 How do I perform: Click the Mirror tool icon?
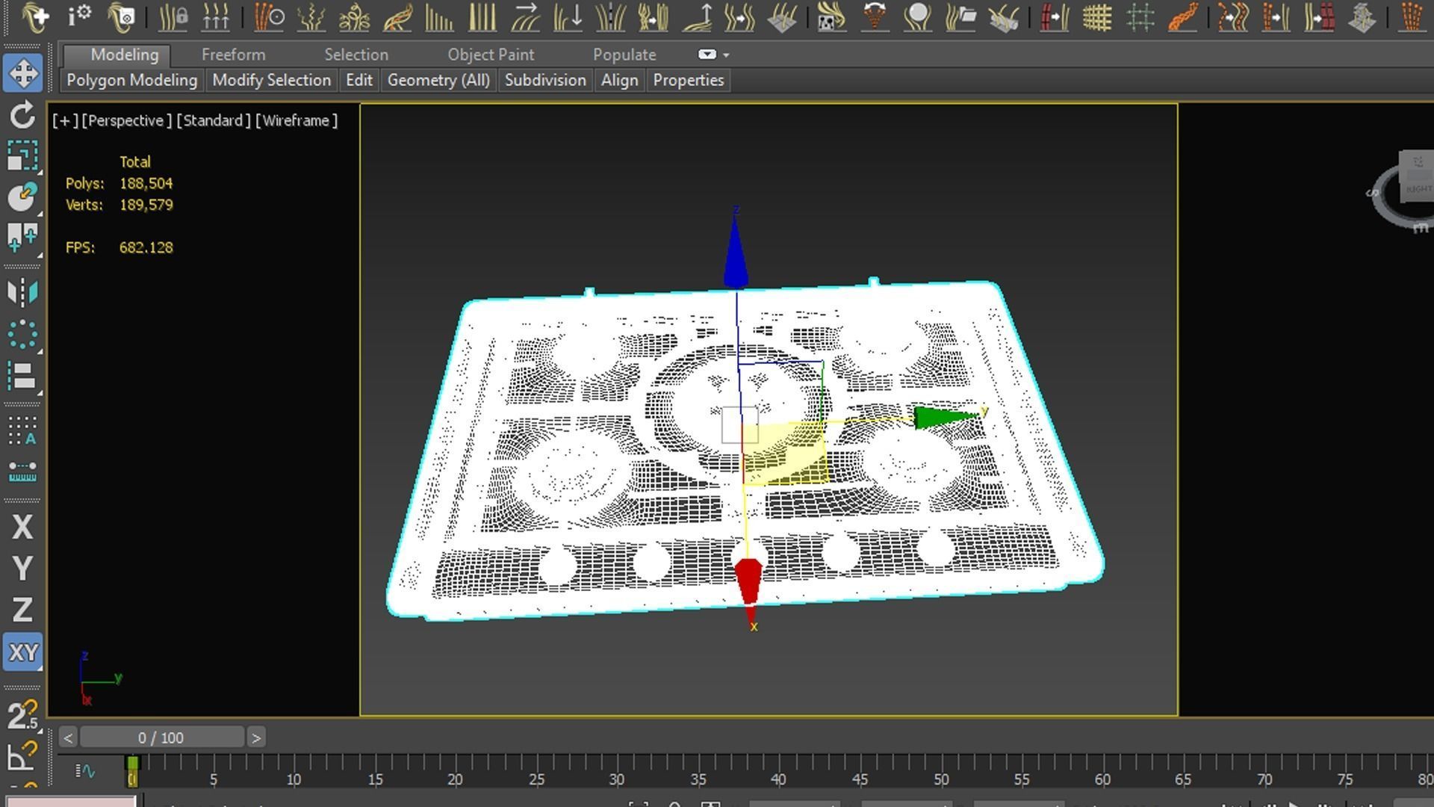(x=22, y=292)
